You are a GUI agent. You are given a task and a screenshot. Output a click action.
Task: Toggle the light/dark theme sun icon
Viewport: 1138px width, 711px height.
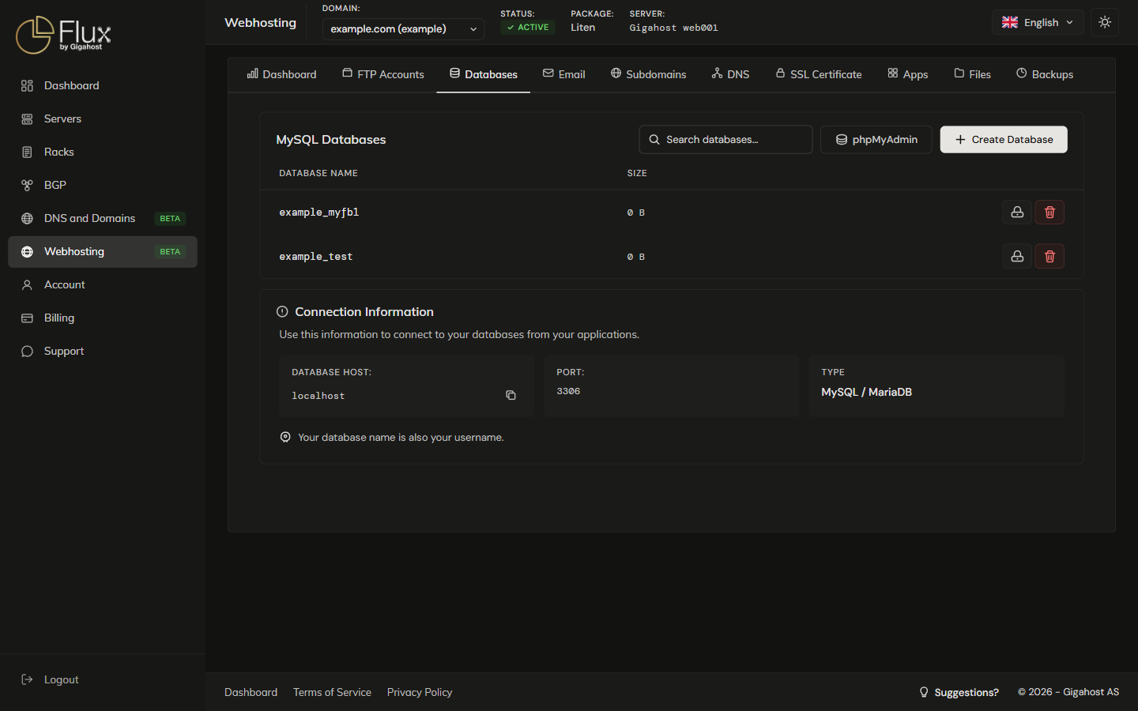pyautogui.click(x=1105, y=22)
